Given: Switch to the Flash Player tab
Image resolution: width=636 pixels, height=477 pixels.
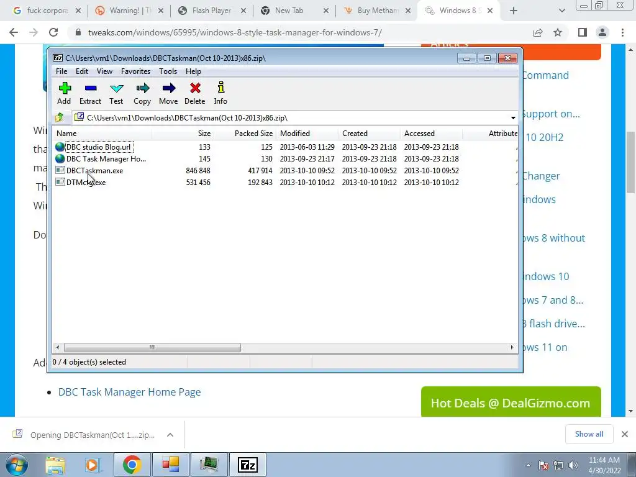Looking at the screenshot, I should pyautogui.click(x=211, y=11).
